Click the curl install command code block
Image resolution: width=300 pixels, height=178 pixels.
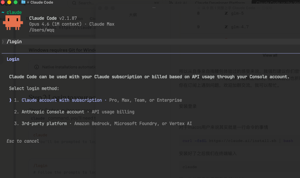click(237, 141)
